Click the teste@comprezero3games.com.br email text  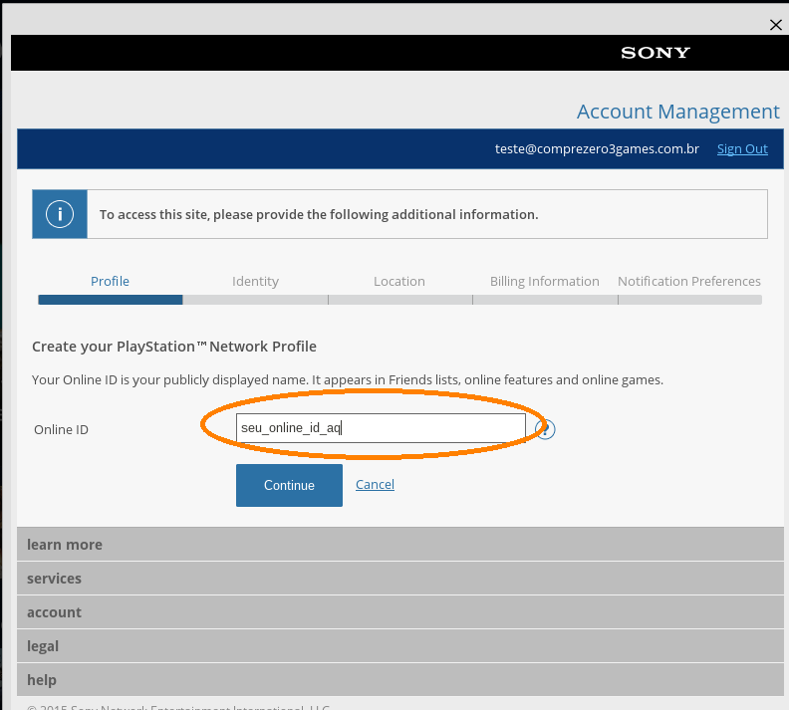[597, 148]
